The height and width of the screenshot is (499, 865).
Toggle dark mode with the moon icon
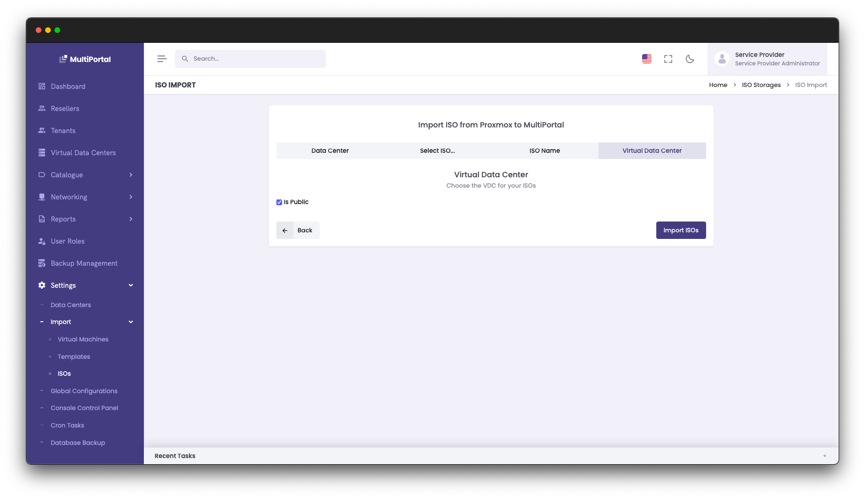point(690,59)
